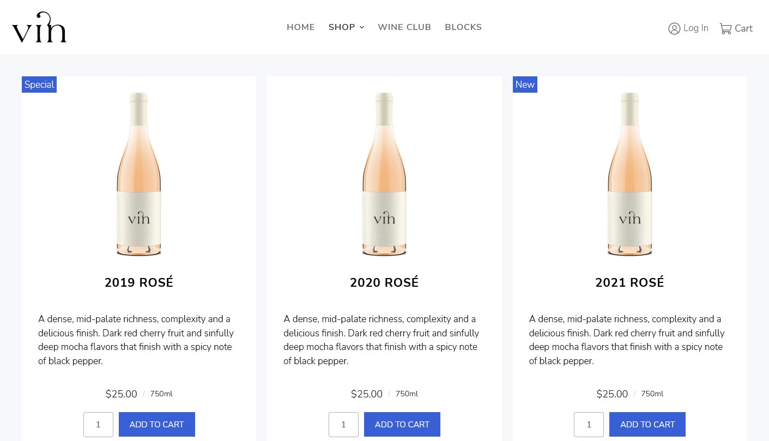Open the 2021 Rosé product title
The height and width of the screenshot is (441, 769).
click(x=629, y=282)
